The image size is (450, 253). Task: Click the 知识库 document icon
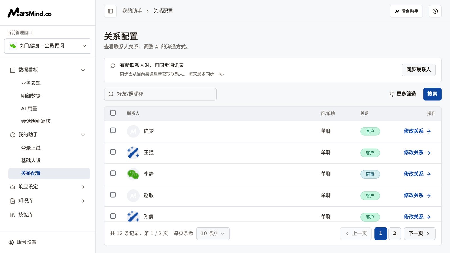pos(12,201)
